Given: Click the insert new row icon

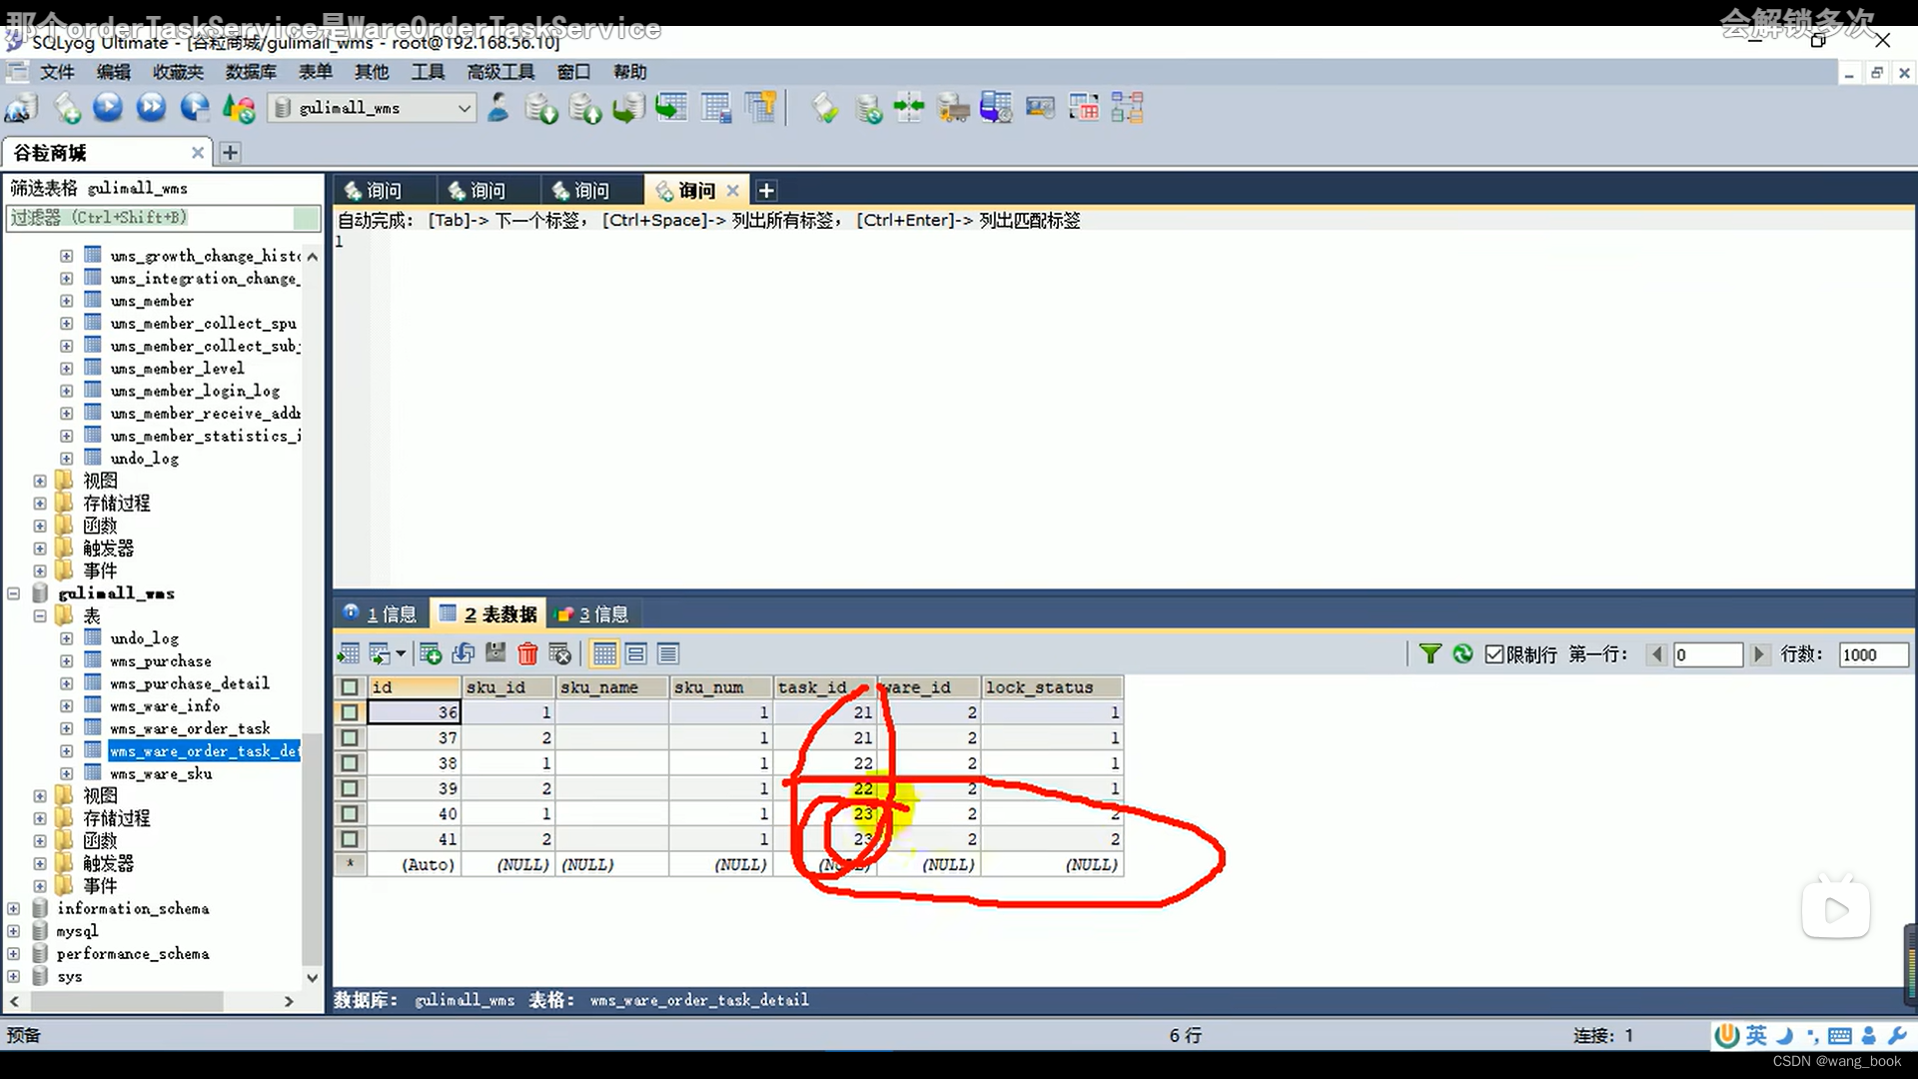Looking at the screenshot, I should tap(431, 654).
